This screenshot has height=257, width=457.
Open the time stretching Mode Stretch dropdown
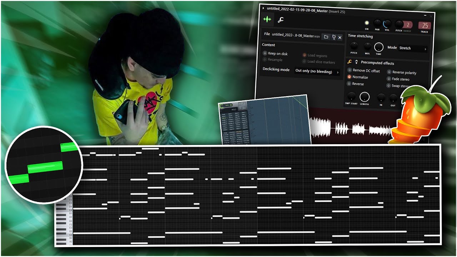click(412, 48)
